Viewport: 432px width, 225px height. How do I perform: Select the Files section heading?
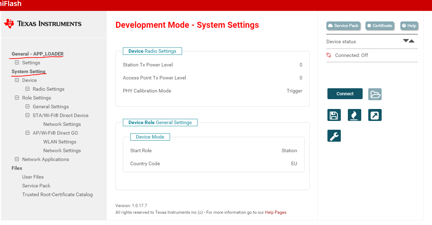17,168
